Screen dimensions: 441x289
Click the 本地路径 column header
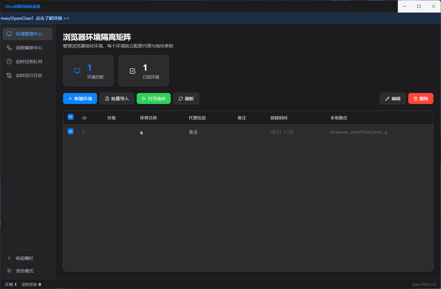(x=339, y=118)
